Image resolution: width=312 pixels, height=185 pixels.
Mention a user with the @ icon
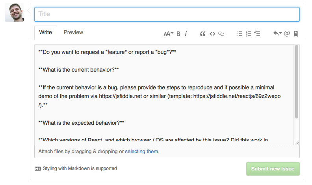tap(287, 34)
